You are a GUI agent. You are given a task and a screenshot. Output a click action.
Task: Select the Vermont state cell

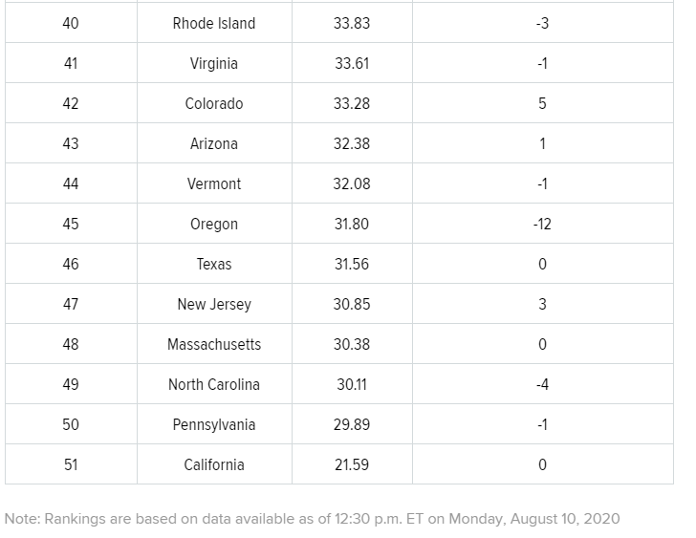tap(214, 183)
